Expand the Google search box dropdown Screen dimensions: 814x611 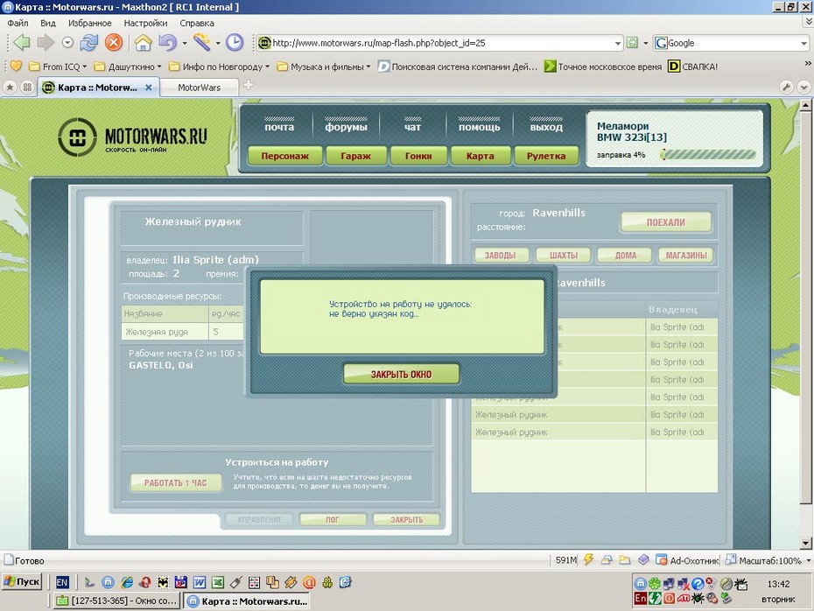click(803, 43)
